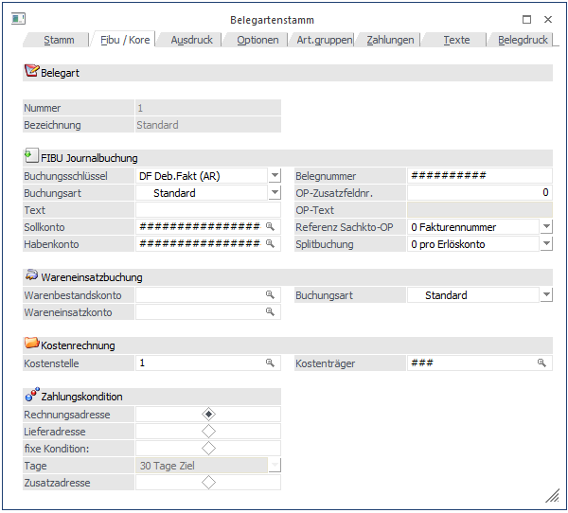Screen dimensions: 568x513
Task: Open lookup for Warenbestandskonto field
Action: coord(270,295)
